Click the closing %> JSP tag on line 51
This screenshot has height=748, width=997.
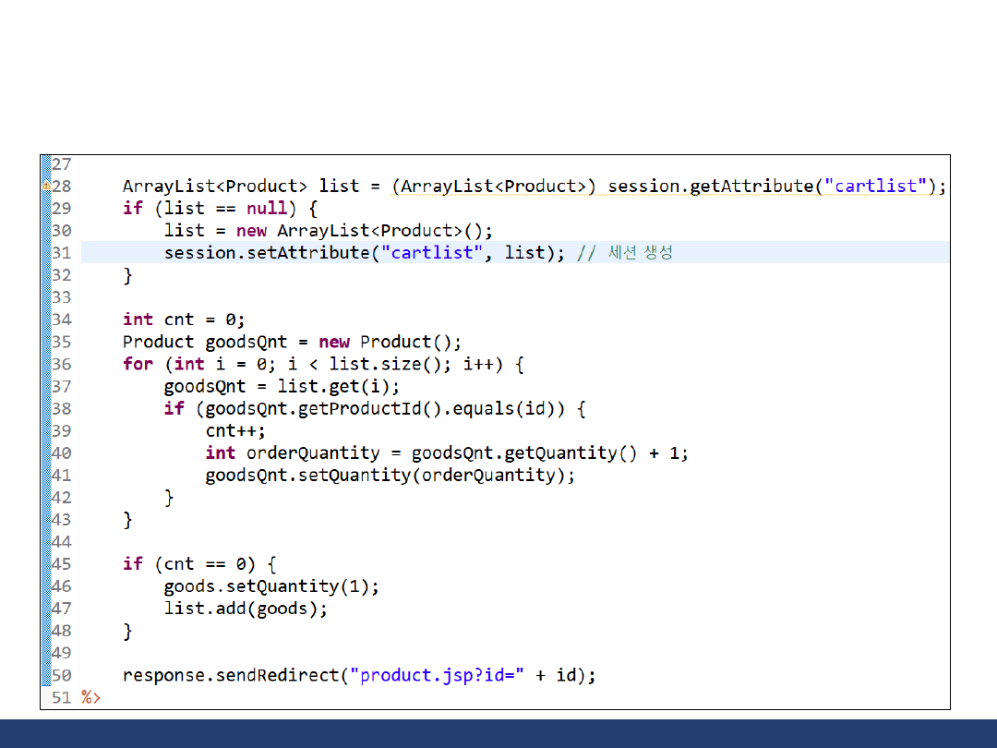click(90, 697)
